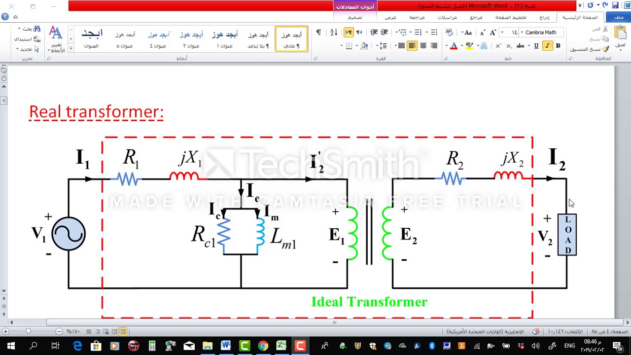
Task: Click Grow Font icon
Action: coord(493,33)
